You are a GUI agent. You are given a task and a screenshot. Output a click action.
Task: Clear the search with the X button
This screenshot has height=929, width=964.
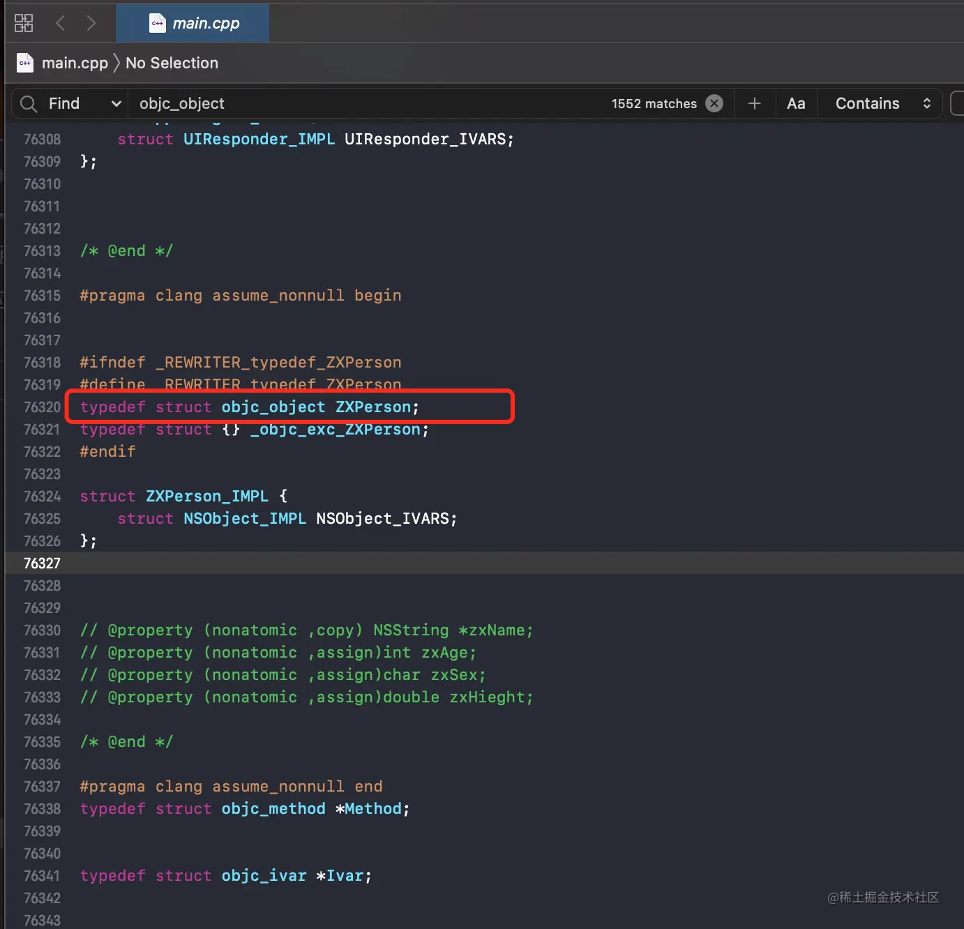click(714, 103)
